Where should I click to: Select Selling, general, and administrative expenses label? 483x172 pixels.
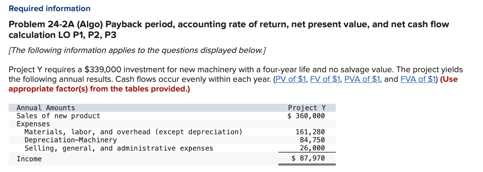[119, 148]
